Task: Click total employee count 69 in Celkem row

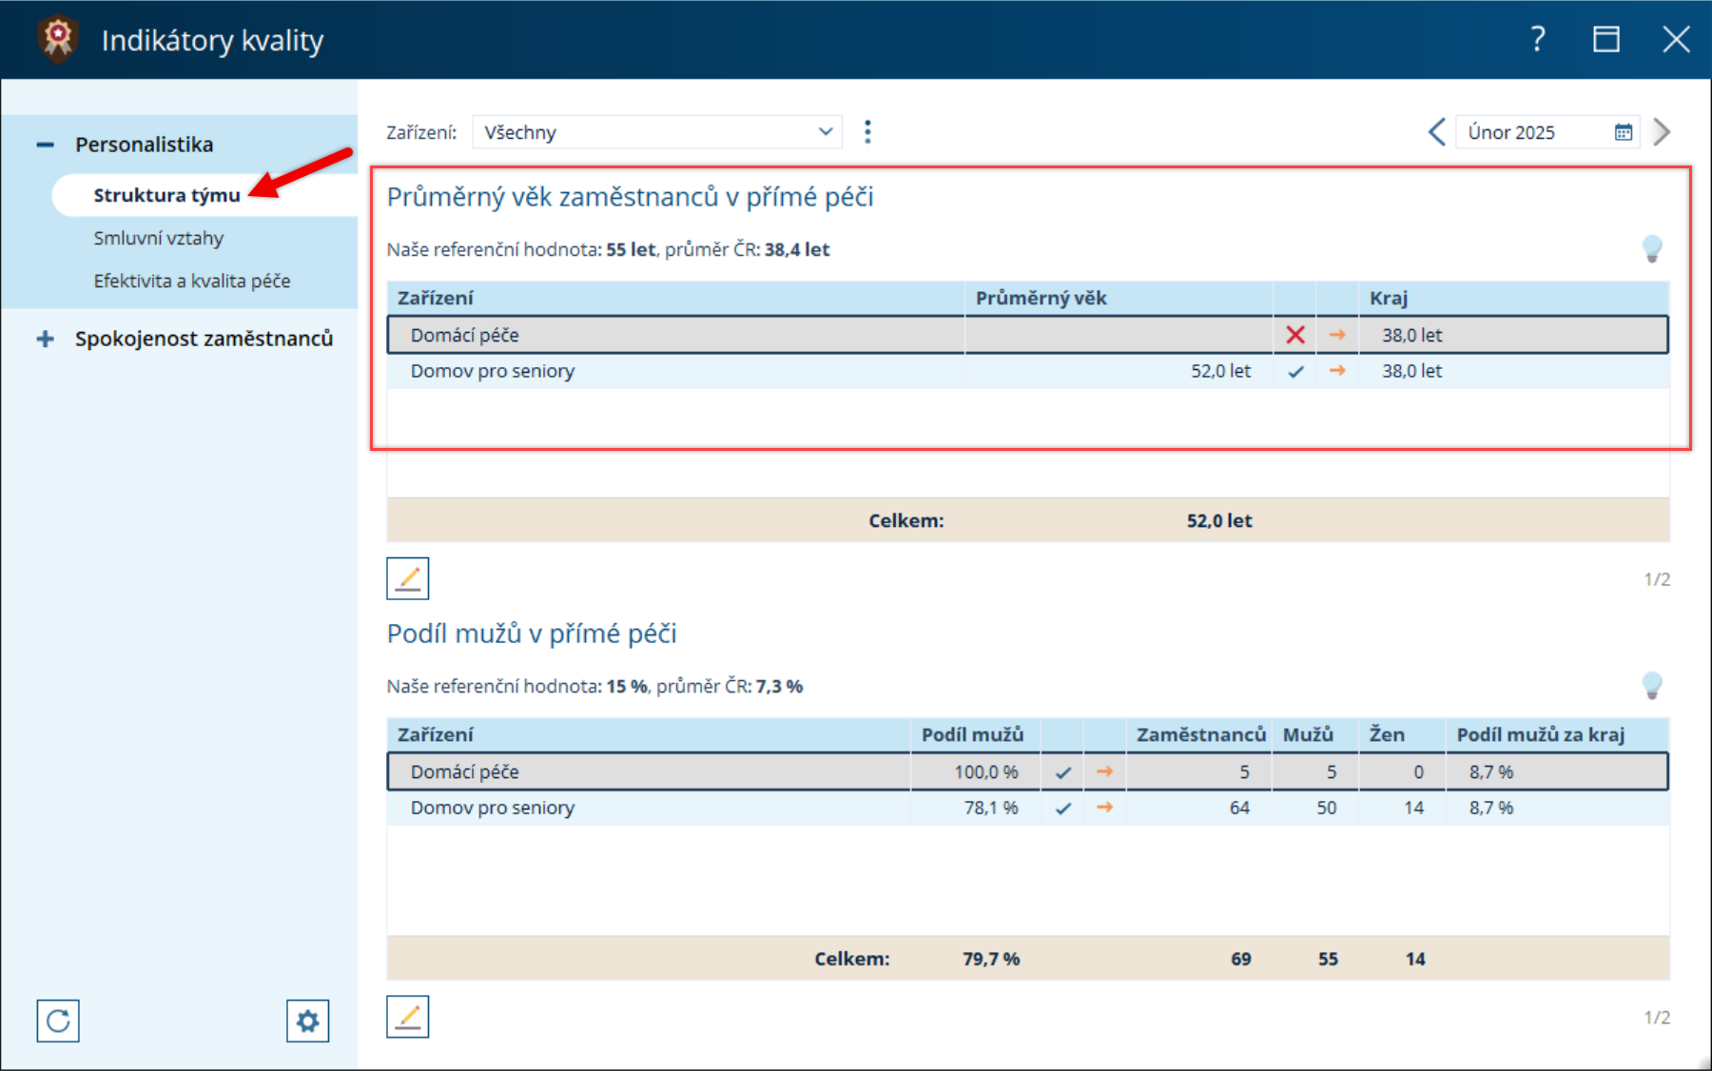Action: point(1241,959)
